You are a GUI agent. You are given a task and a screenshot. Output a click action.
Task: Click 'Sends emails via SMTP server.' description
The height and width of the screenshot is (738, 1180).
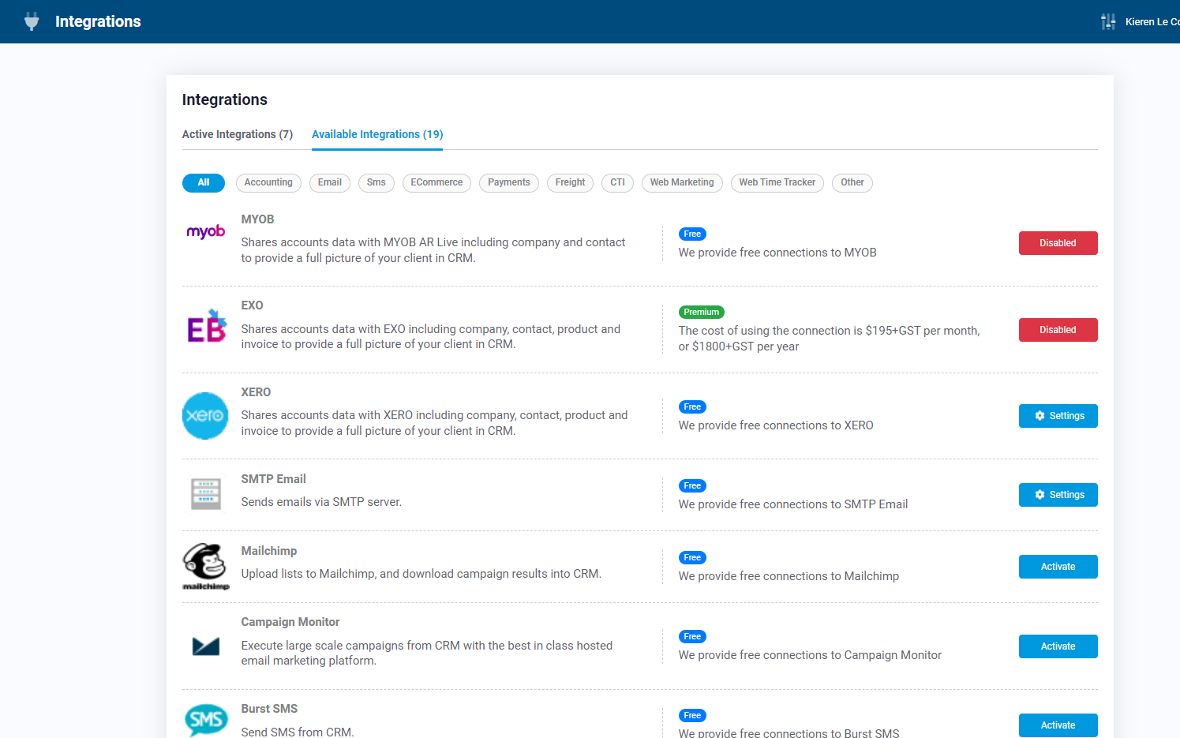[321, 502]
